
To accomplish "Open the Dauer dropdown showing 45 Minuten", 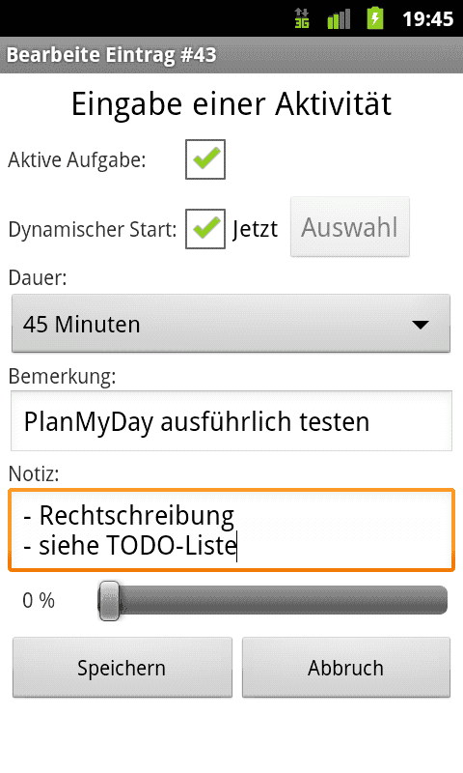I will [231, 324].
